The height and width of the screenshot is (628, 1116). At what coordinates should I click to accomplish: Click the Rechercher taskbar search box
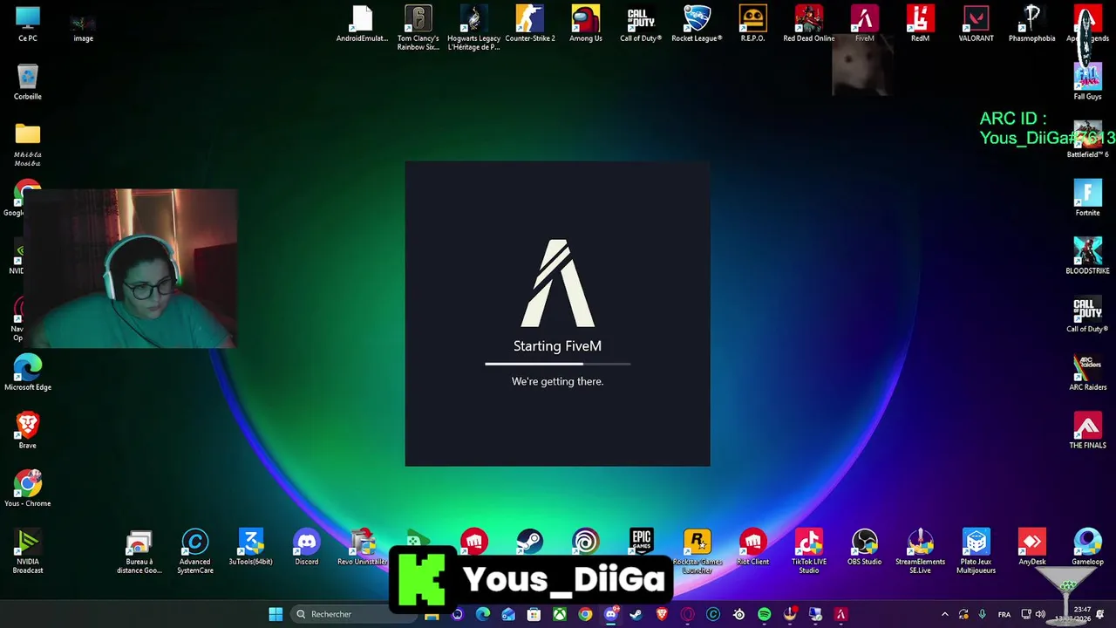pyautogui.click(x=354, y=614)
